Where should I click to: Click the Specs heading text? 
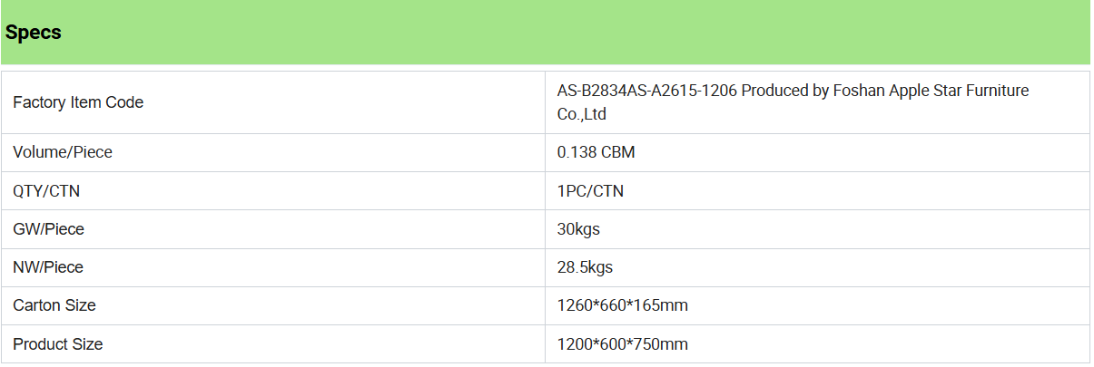[34, 33]
